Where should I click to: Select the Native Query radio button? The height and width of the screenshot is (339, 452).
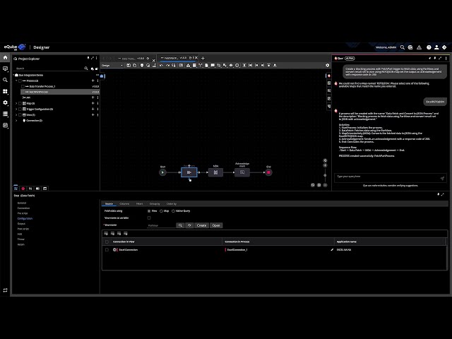(173, 211)
